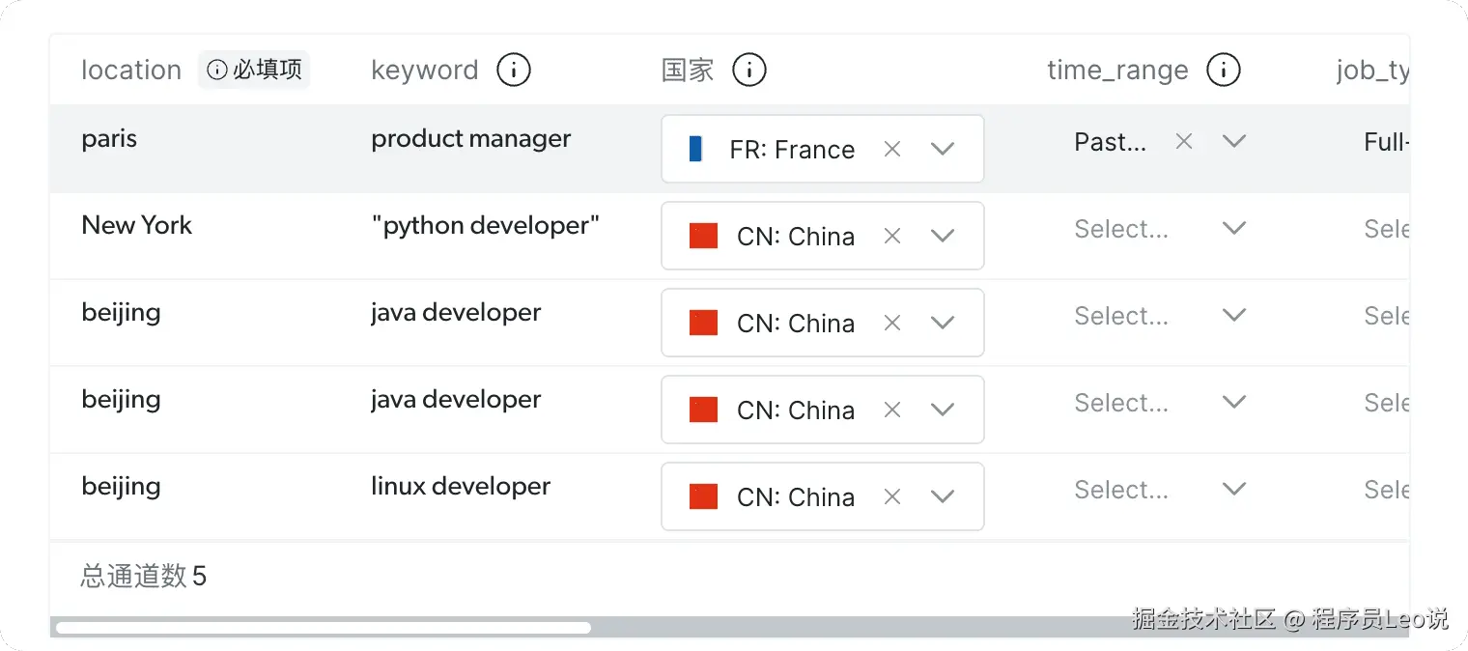This screenshot has height=651, width=1468.
Task: Click the info icon beside 国家 header
Action: (x=748, y=70)
